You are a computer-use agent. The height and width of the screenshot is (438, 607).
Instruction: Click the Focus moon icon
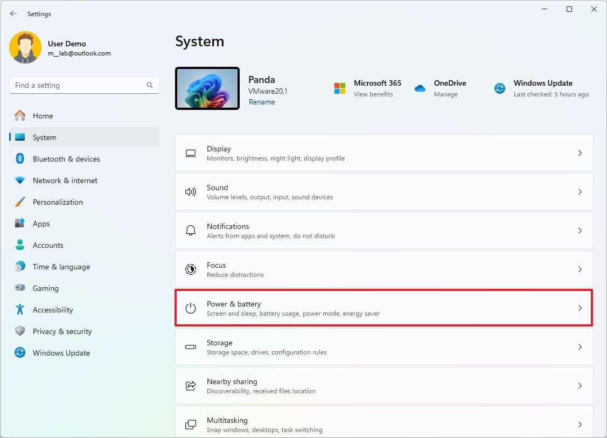(x=191, y=269)
